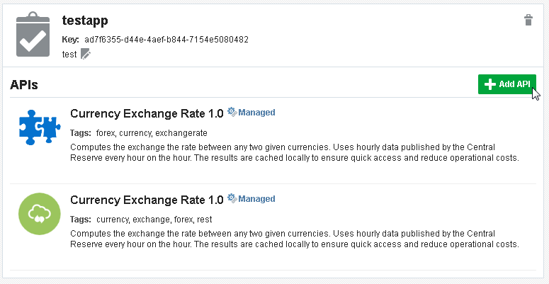Delete the application using trash icon

coord(528,21)
